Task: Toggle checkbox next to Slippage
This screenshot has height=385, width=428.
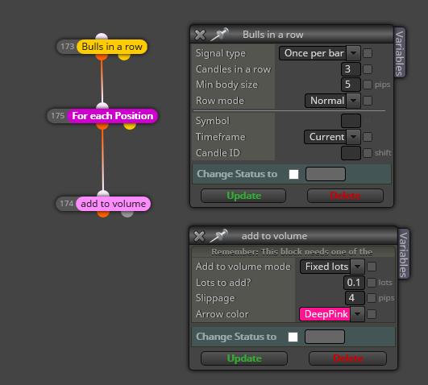Action: point(372,298)
